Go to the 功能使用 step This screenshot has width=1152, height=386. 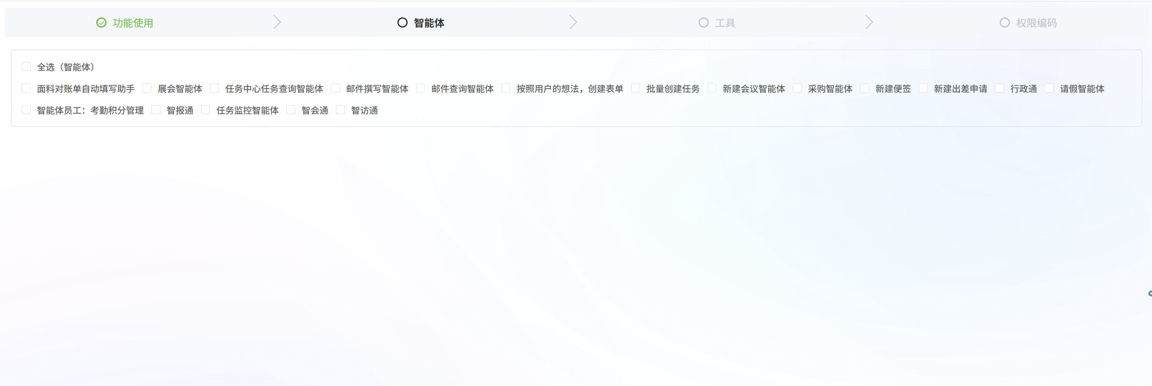[133, 23]
